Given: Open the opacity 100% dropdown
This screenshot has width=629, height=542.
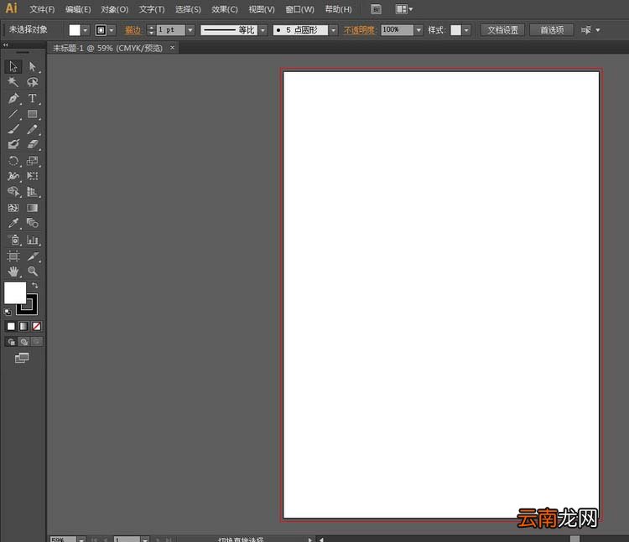Looking at the screenshot, I should pyautogui.click(x=418, y=30).
